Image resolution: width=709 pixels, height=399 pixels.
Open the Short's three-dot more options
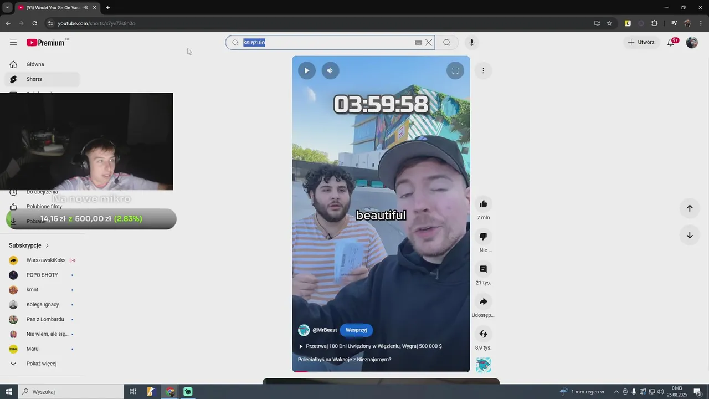pos(483,70)
